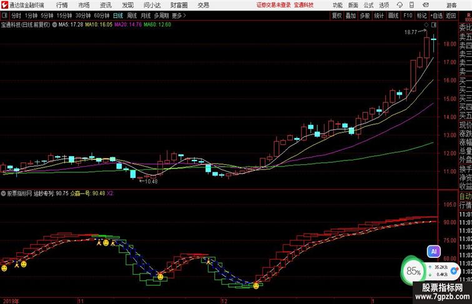Open the 资讯 menu
This screenshot has width=472, height=304.
106,5
